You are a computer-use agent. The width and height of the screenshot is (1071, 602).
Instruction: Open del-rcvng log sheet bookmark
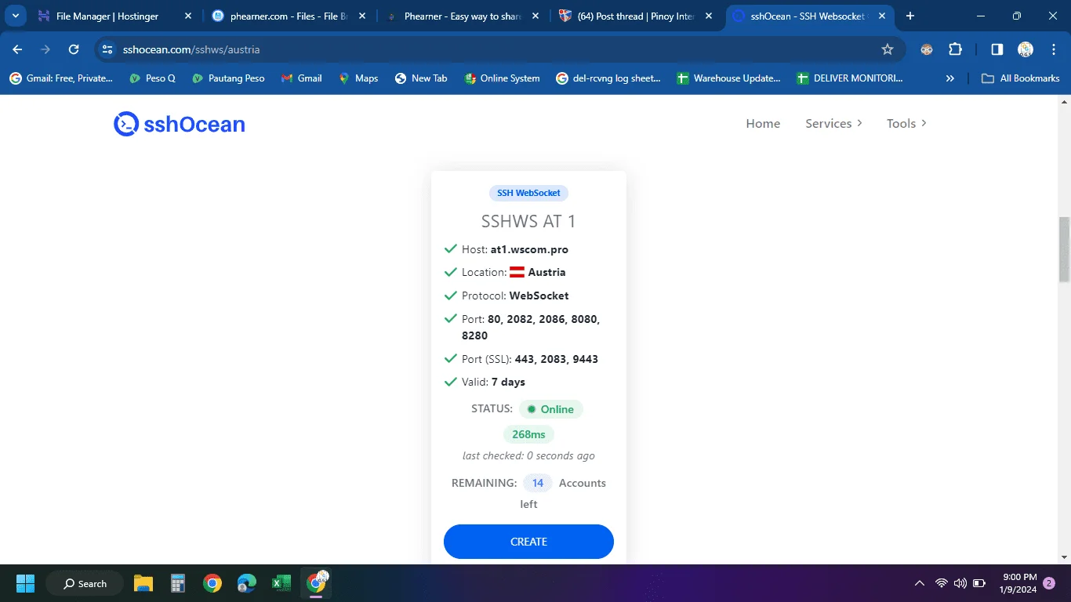608,78
